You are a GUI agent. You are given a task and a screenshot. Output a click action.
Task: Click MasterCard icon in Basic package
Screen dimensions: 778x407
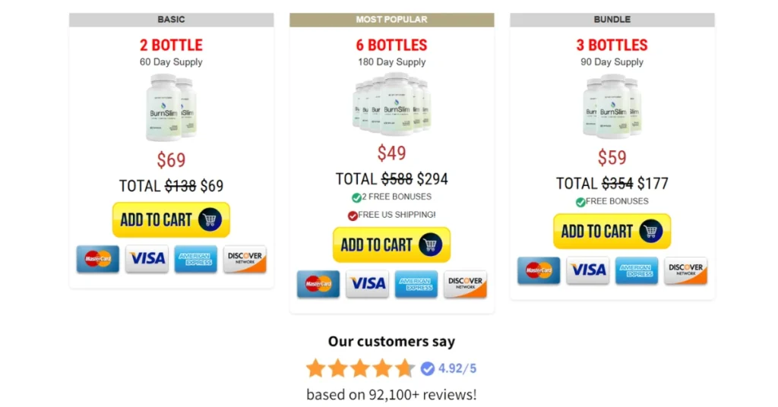[x=98, y=259]
